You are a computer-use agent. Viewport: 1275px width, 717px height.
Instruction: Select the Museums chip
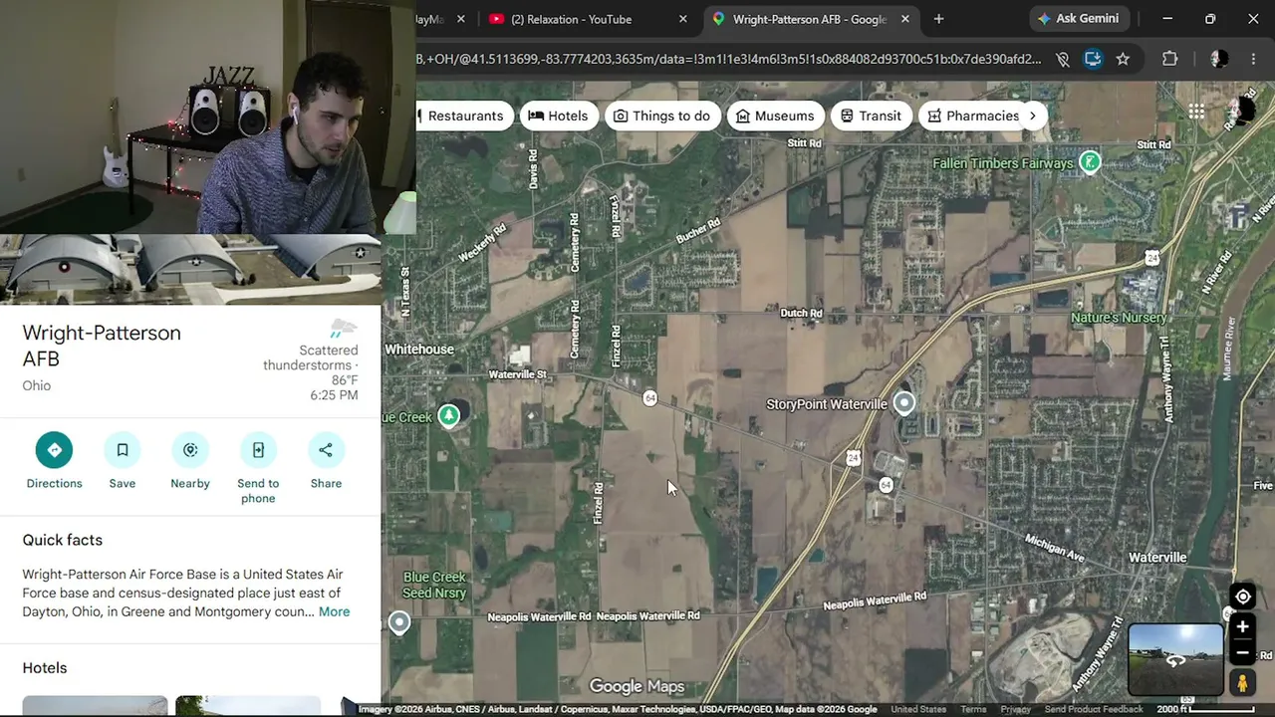[x=775, y=116]
